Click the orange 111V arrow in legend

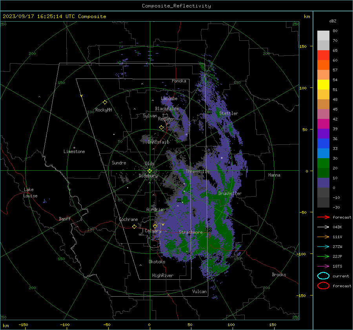point(323,237)
